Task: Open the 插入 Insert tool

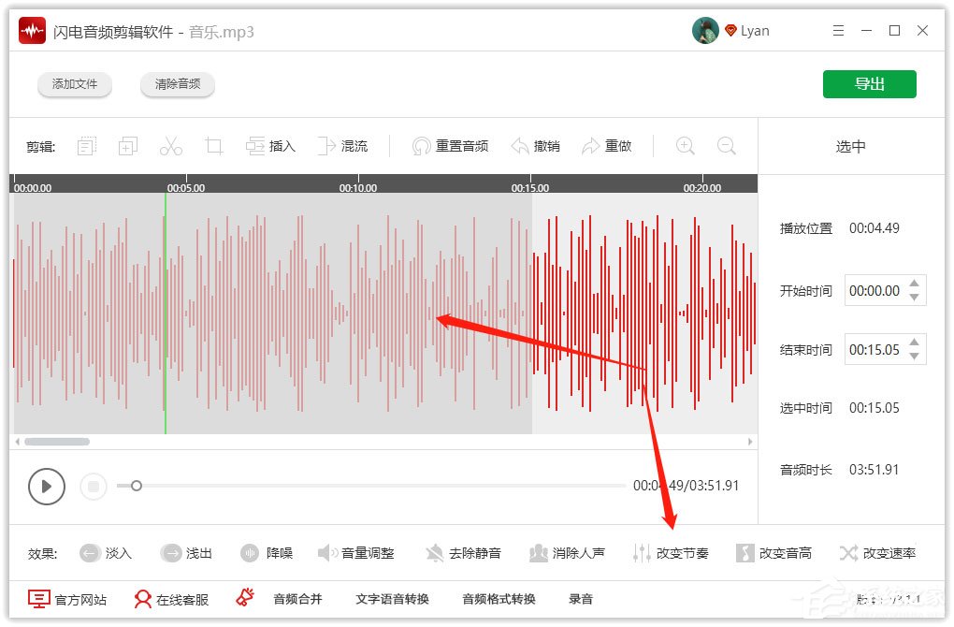Action: pos(270,146)
